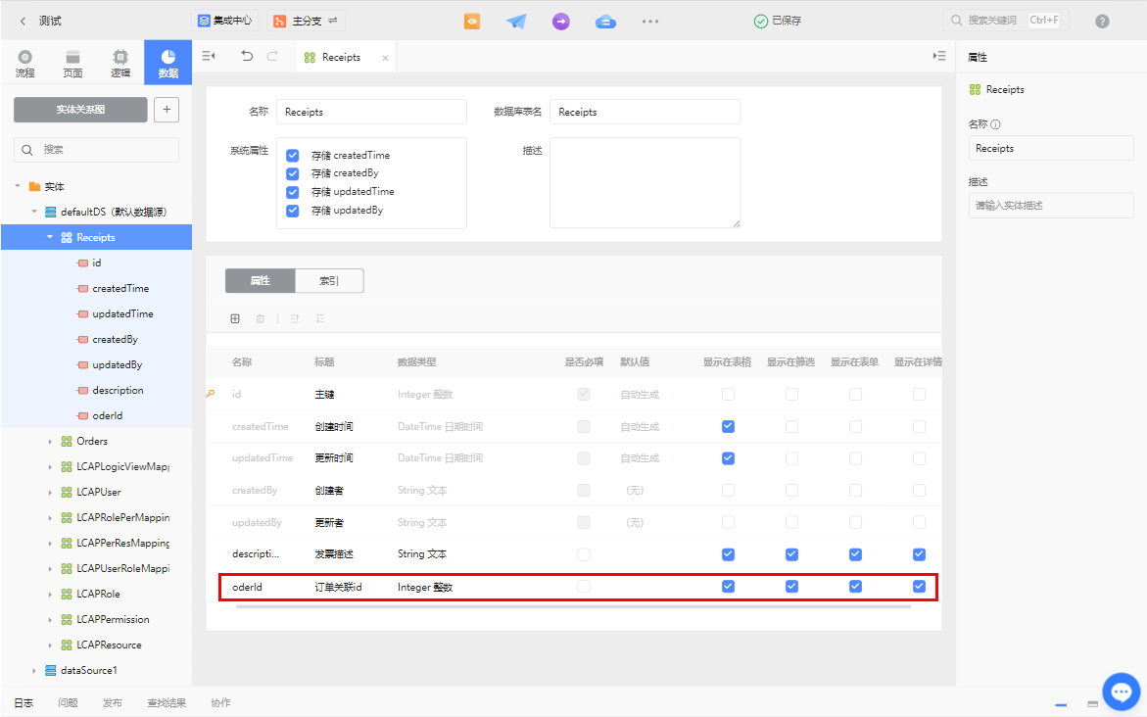Switch to the 页面 tab
1147x717 pixels.
click(x=72, y=64)
